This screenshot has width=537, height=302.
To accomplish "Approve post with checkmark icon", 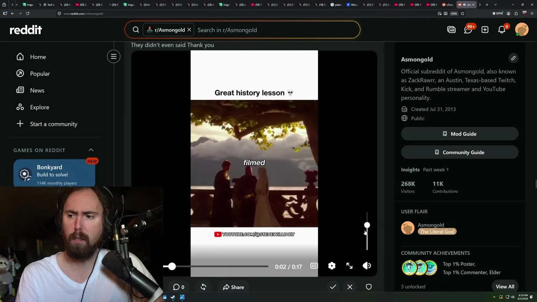I will (333, 287).
